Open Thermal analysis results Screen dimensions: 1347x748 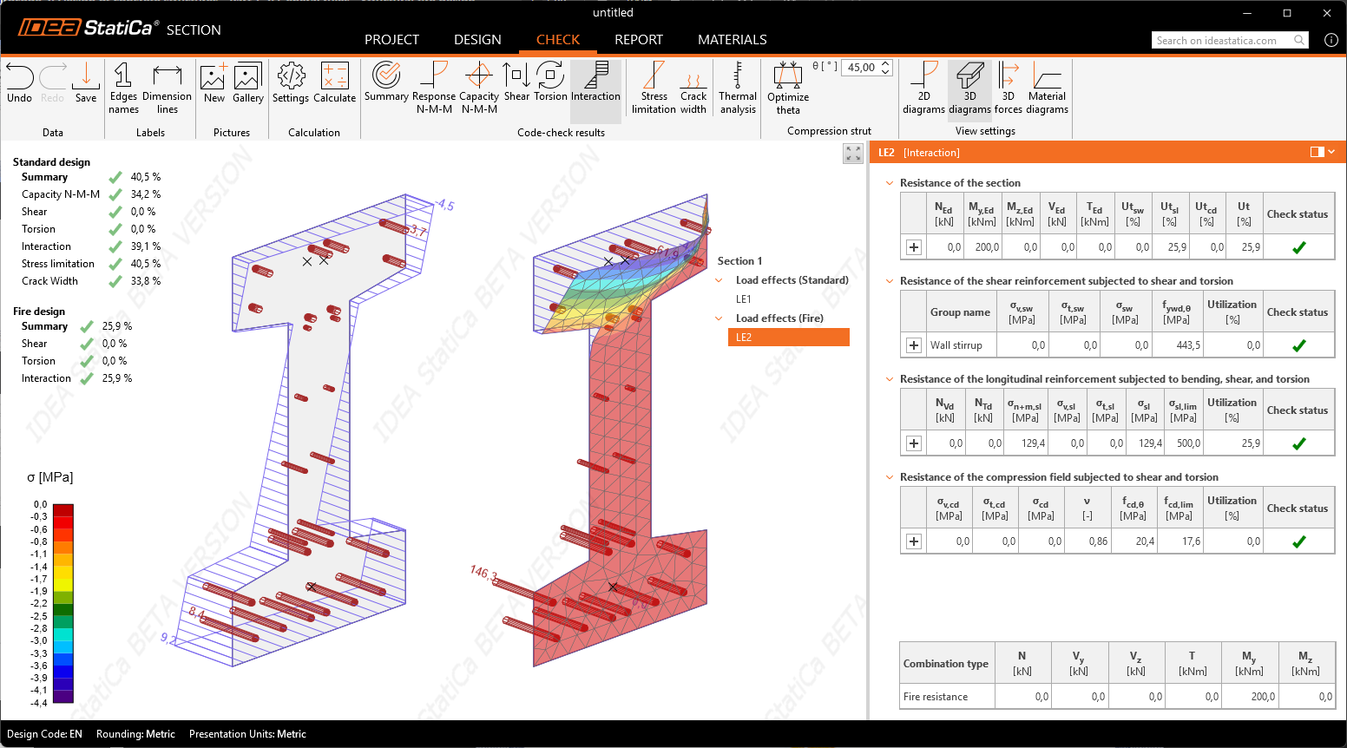pos(738,89)
